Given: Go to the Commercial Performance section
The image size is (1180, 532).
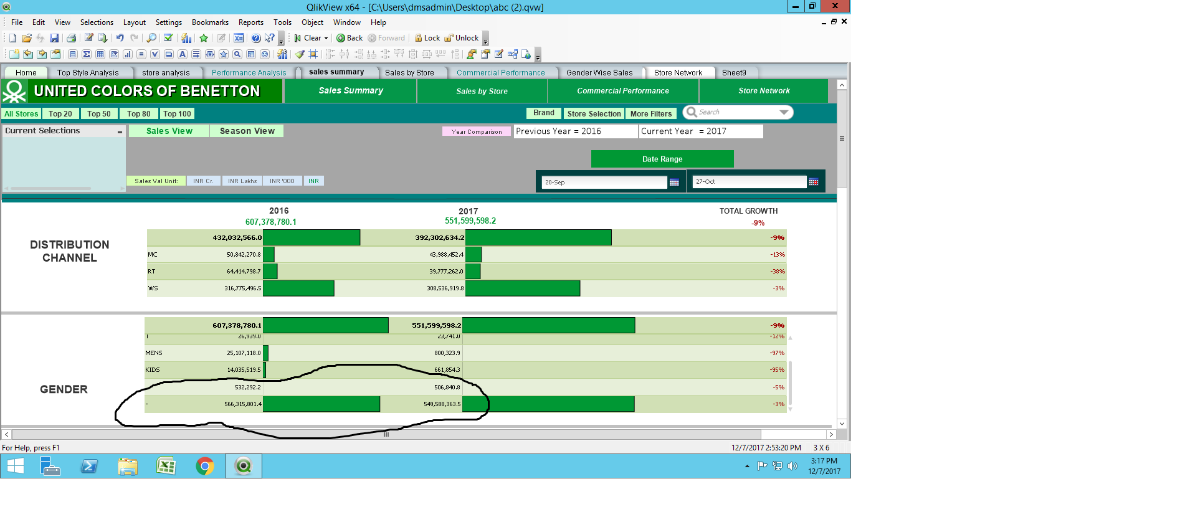Looking at the screenshot, I should coord(623,91).
